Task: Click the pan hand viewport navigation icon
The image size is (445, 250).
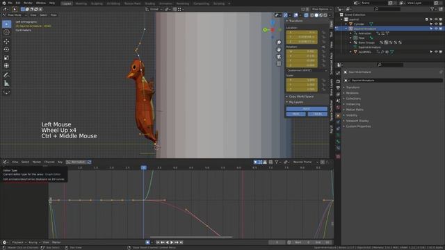Action: pyautogui.click(x=279, y=49)
